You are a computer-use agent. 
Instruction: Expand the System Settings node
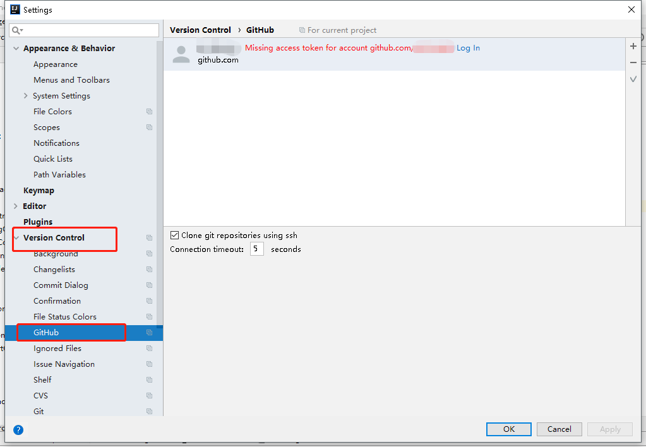pyautogui.click(x=25, y=95)
